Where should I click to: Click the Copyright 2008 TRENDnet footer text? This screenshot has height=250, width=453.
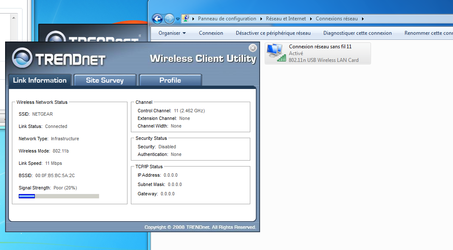200,227
